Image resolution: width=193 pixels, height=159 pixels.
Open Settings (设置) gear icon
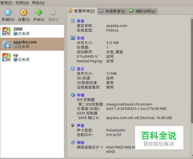pos(24,12)
